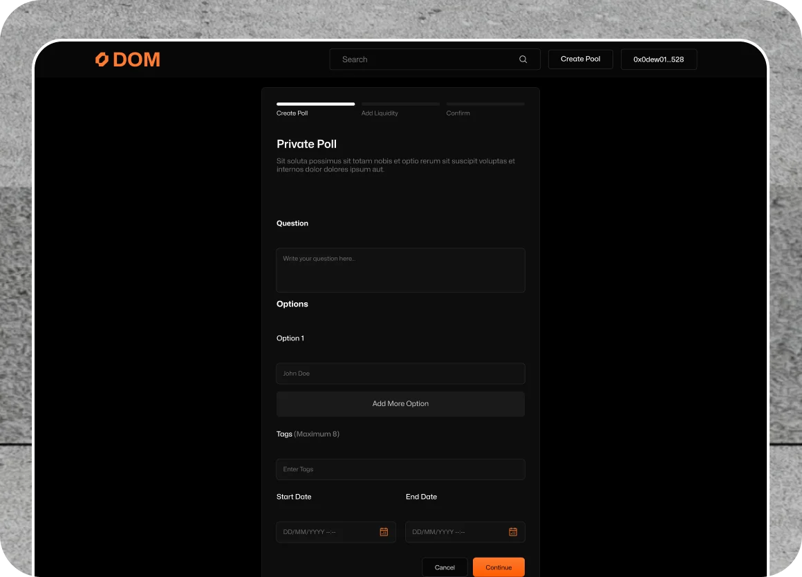Click the magnifier icon in the search bar
This screenshot has width=802, height=577.
pos(523,59)
